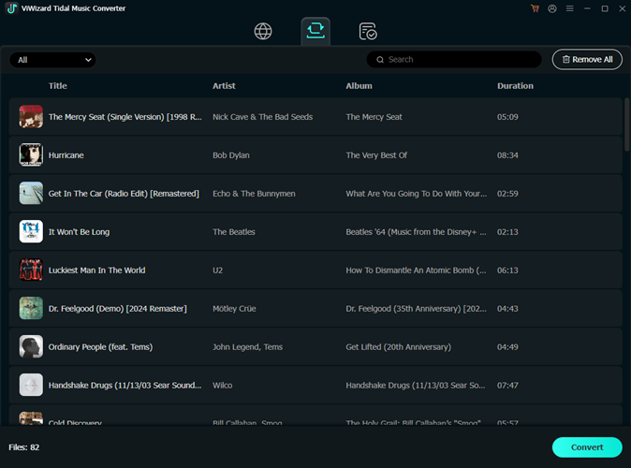Select Ordinary People (feat. Tems) title
The width and height of the screenshot is (631, 468).
(100, 347)
